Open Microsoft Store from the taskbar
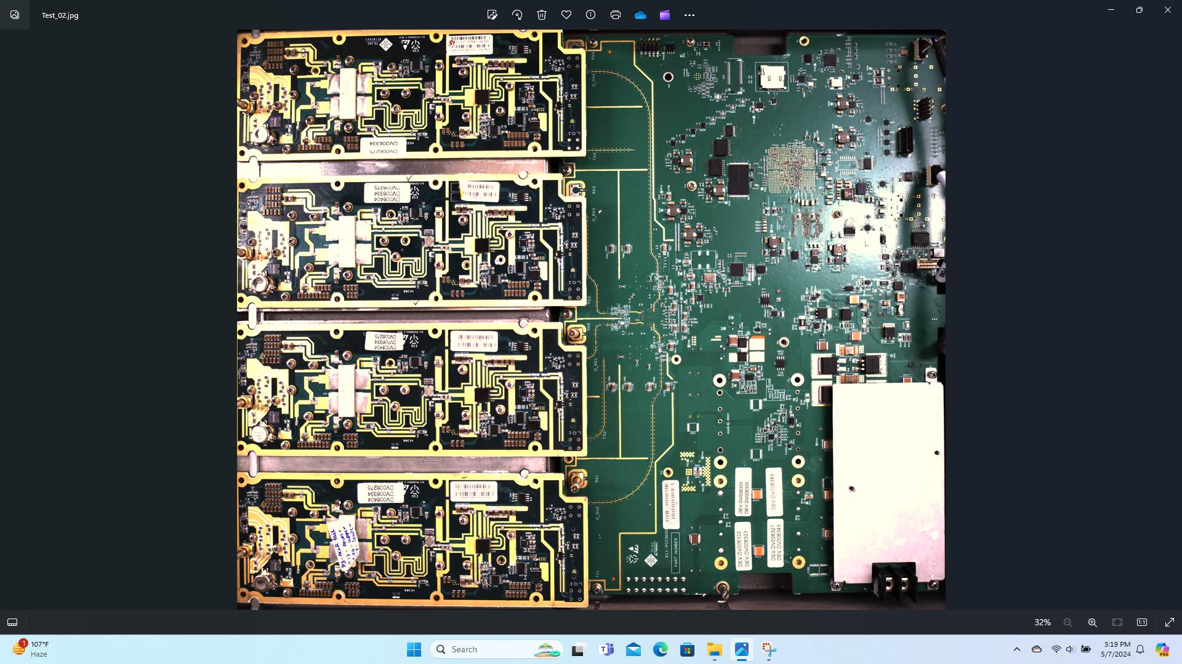The height and width of the screenshot is (664, 1182). [687, 649]
